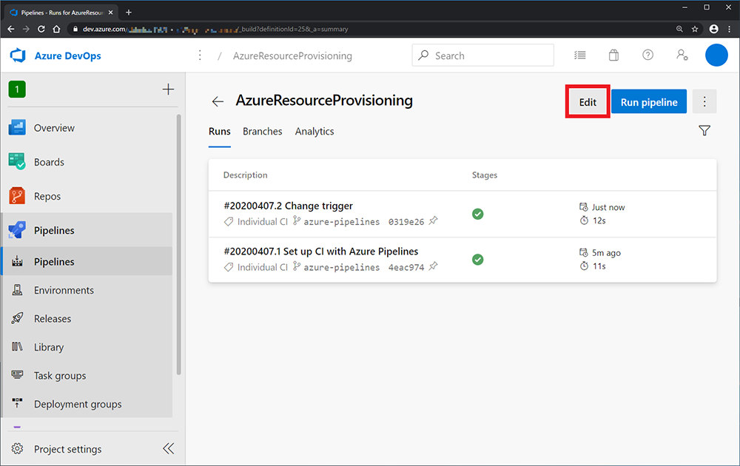
Task: Switch to the Runs tab
Action: [220, 132]
